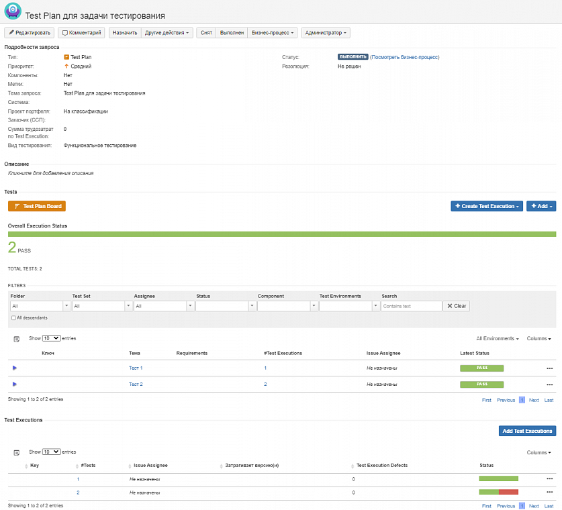Open the Tests table options icon
Viewport: 562px width, 510px height.
pyautogui.click(x=17, y=339)
